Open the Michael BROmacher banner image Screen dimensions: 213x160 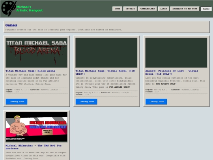36,127
